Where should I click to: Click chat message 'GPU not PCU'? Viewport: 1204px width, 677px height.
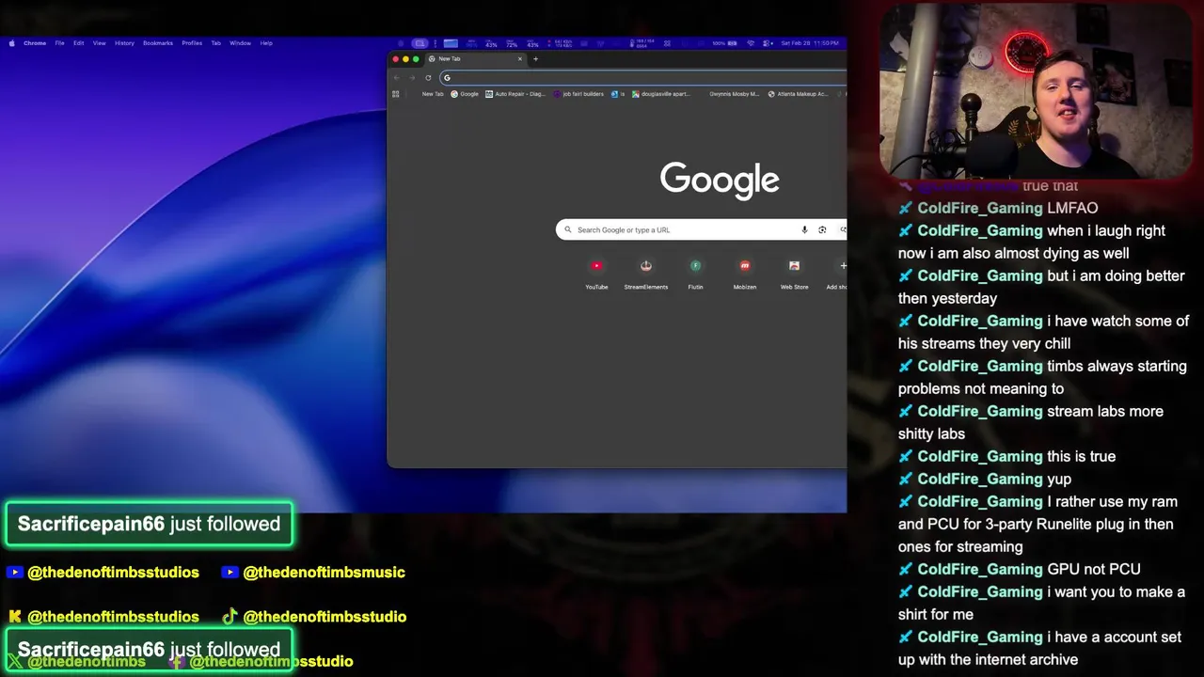point(1094,569)
